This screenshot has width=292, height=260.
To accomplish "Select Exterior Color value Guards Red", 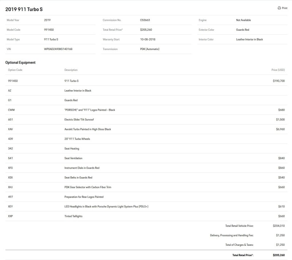I will coord(242,30).
